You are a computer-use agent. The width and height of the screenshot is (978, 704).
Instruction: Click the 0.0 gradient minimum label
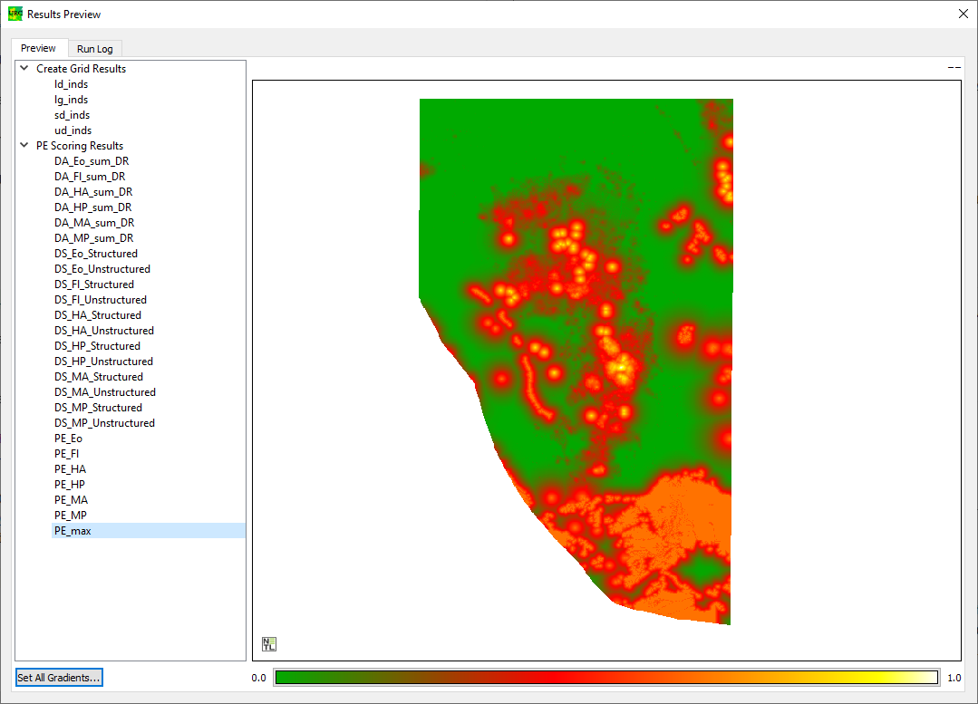258,678
